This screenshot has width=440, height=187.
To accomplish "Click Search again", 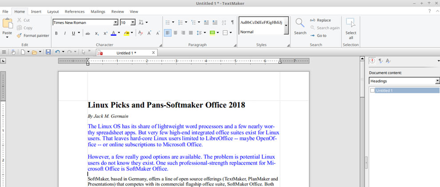I will coord(325,28).
